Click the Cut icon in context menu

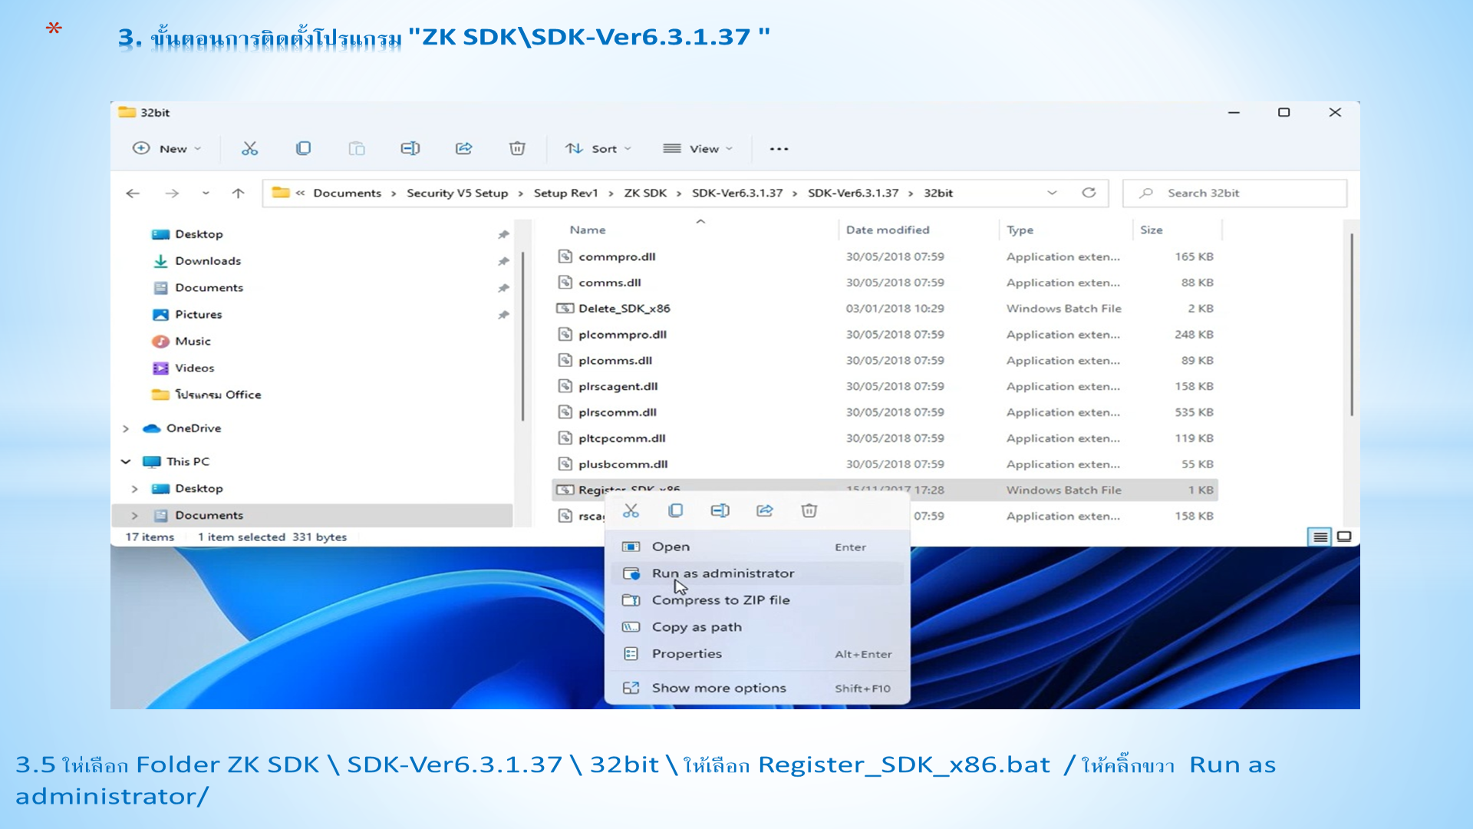tap(631, 511)
